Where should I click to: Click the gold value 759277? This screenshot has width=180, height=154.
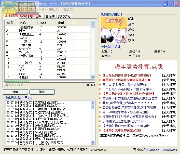62,56
